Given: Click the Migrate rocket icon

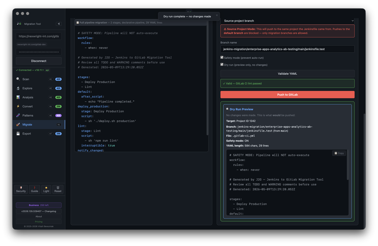Looking at the screenshot, I should tap(18, 124).
